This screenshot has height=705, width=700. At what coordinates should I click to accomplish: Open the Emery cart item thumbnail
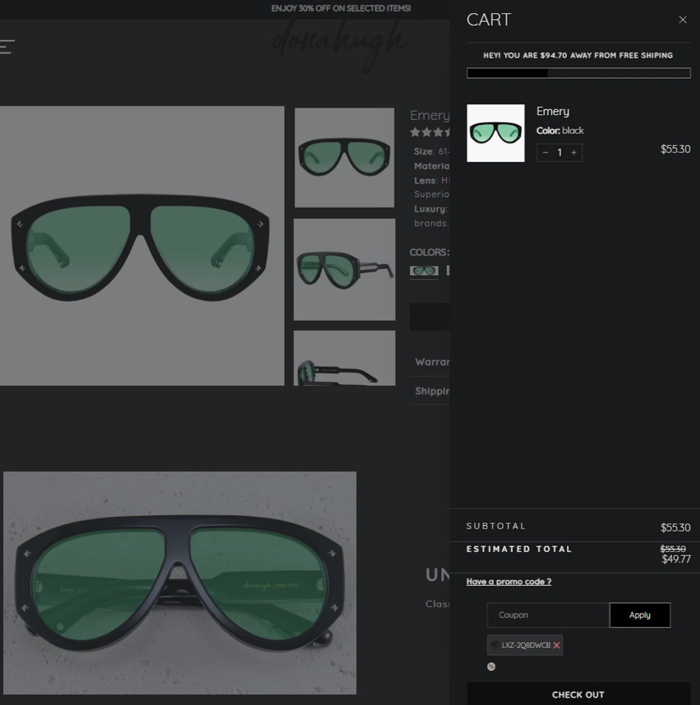pos(496,133)
